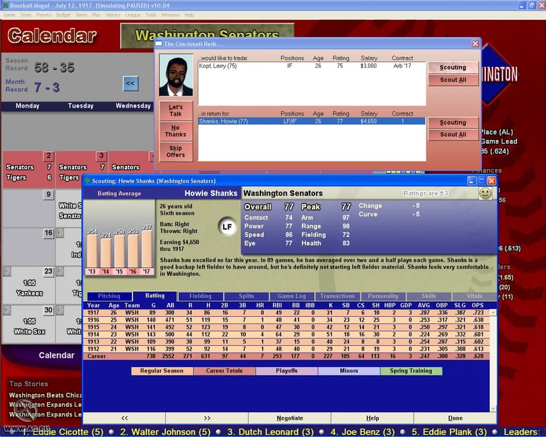Click the previous month << calendar button

pos(130,83)
